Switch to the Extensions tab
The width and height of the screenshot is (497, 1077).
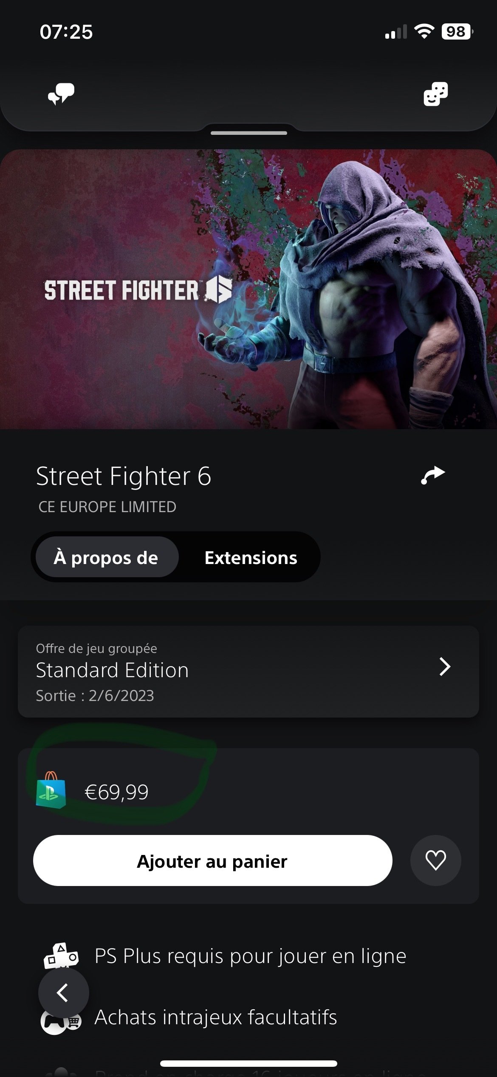251,557
